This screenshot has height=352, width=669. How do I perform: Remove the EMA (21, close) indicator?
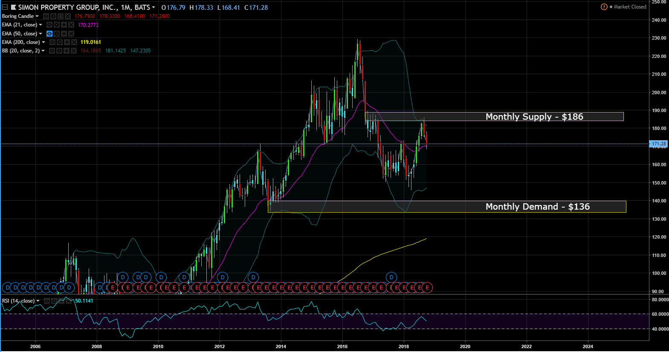[71, 25]
